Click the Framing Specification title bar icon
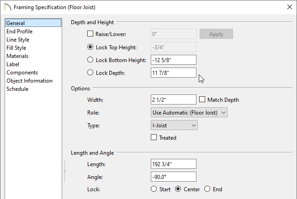The height and width of the screenshot is (199, 297). (x=8, y=7)
